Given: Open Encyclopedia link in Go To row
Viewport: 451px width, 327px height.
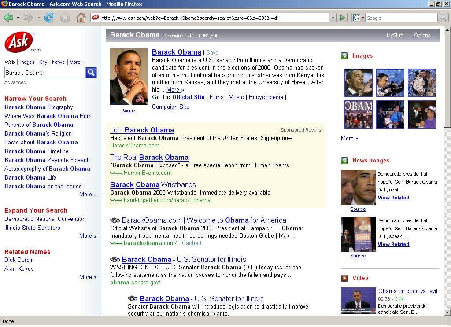Looking at the screenshot, I should coord(266,97).
